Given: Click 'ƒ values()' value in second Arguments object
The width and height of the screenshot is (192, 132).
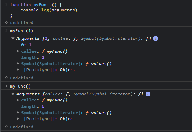Looking at the screenshot, I should (98, 113).
